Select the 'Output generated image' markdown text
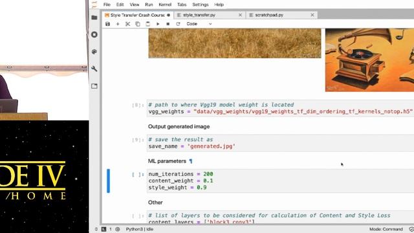 pos(179,127)
